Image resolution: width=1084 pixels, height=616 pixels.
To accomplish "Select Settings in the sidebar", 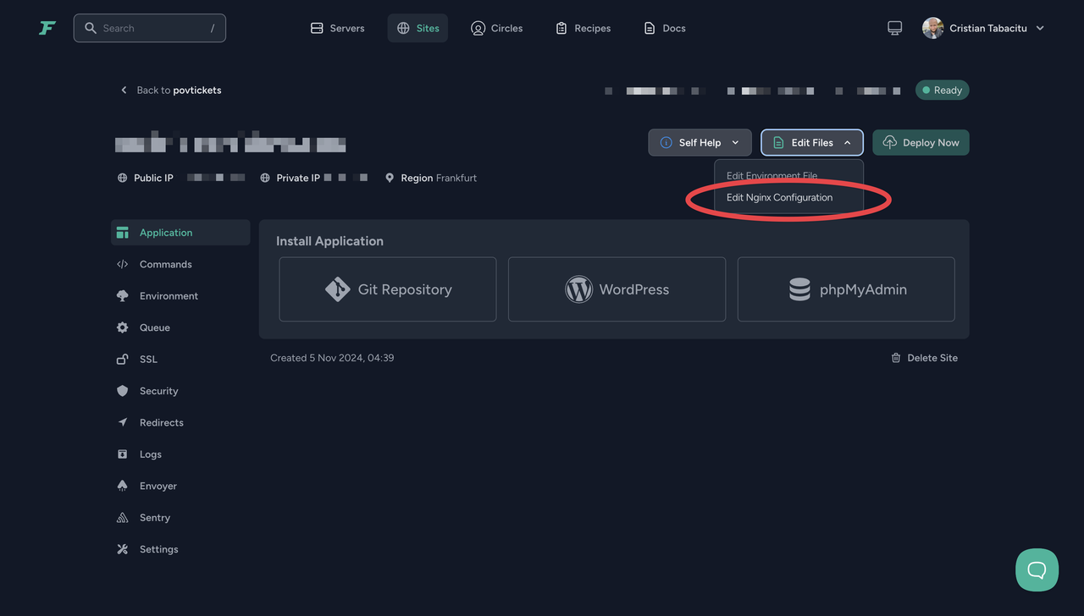I will coord(180,549).
